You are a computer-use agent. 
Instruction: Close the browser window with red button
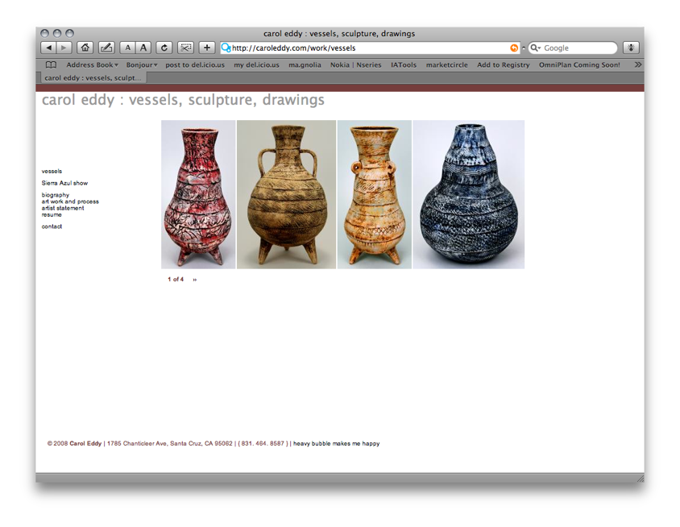pos(44,33)
